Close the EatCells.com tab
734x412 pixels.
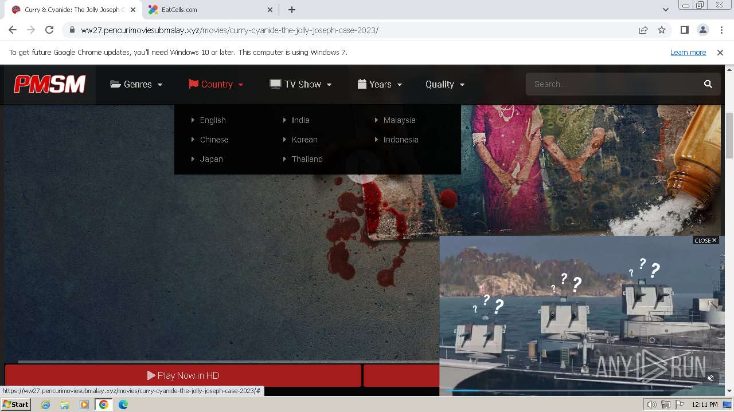click(x=270, y=10)
